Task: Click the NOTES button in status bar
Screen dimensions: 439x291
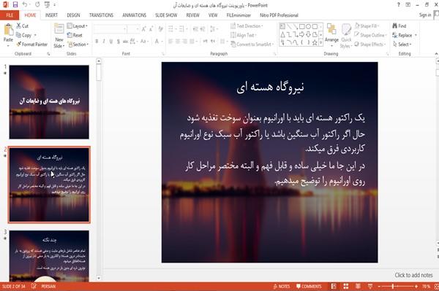Action: [282, 287]
